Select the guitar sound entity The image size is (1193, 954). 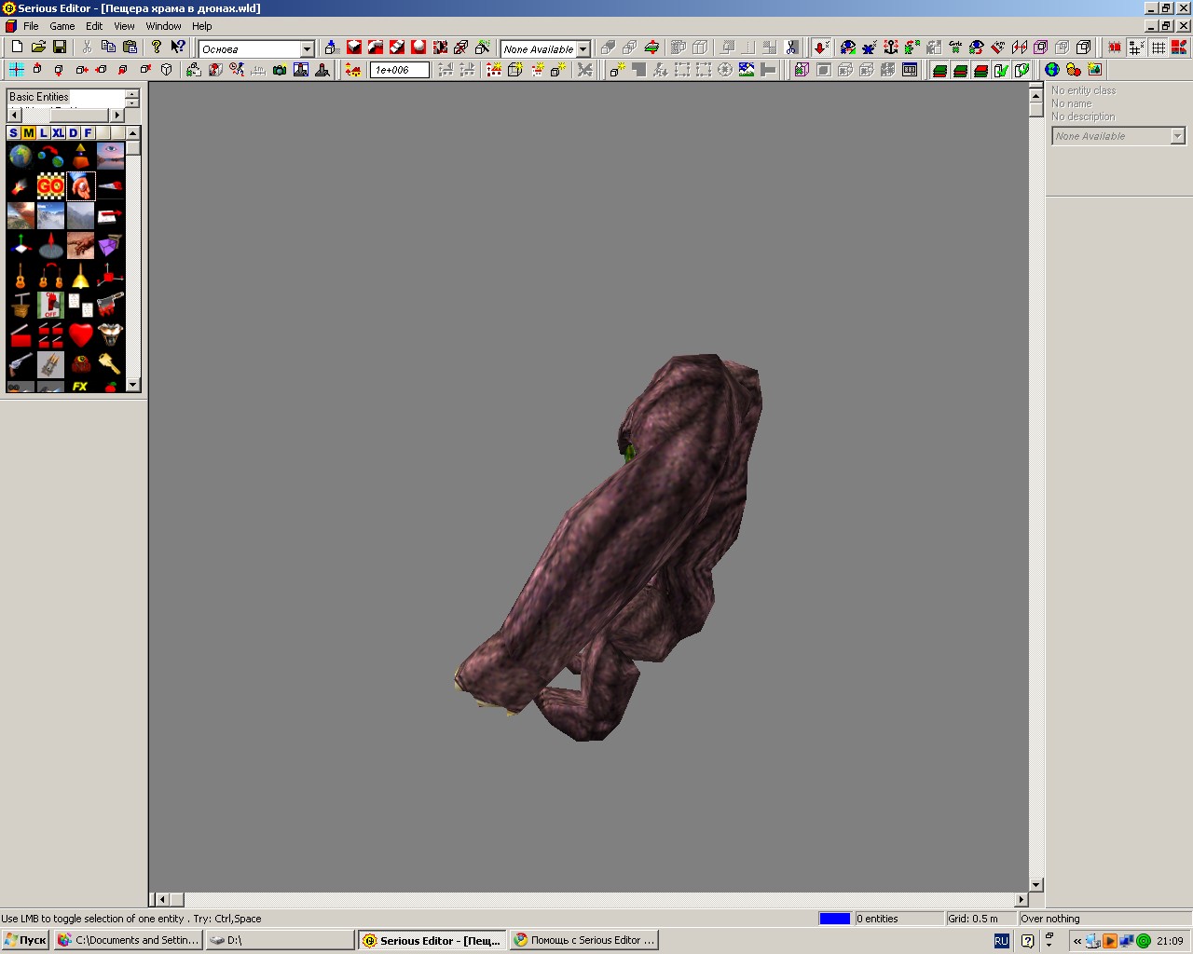pos(21,276)
